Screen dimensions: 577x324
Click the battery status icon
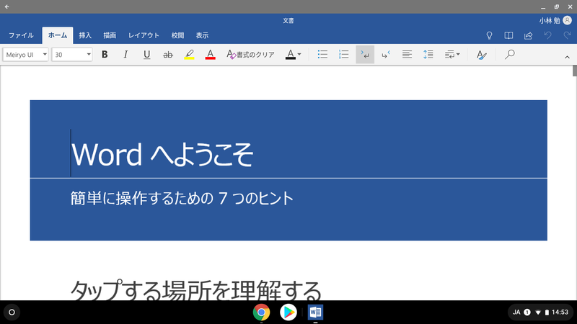[x=547, y=312]
